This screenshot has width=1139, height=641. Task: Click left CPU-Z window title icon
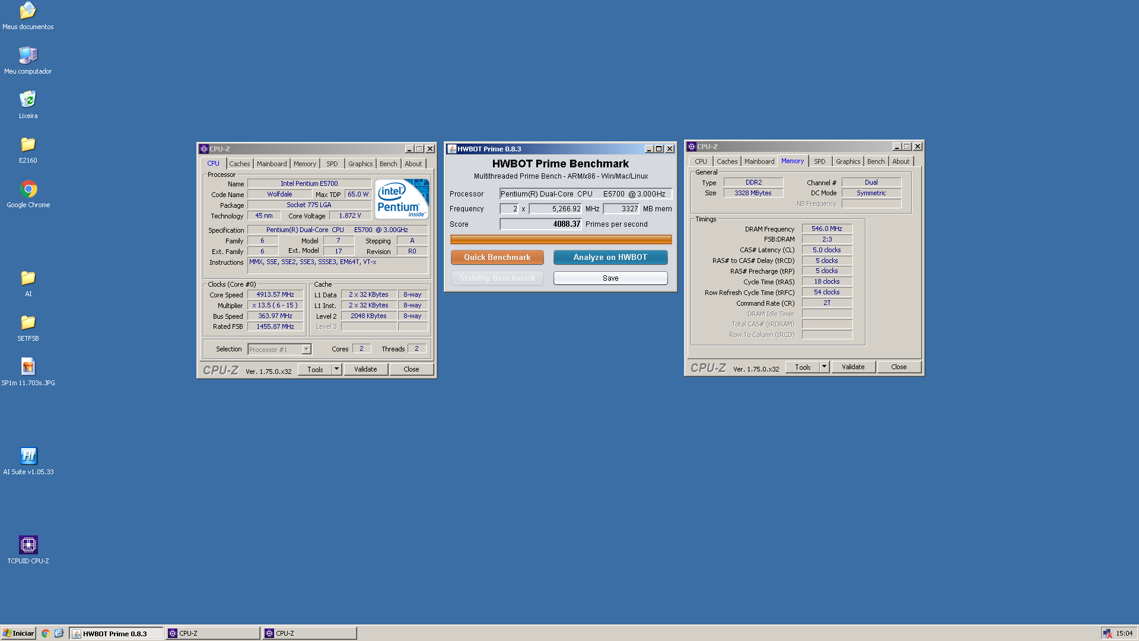(204, 149)
